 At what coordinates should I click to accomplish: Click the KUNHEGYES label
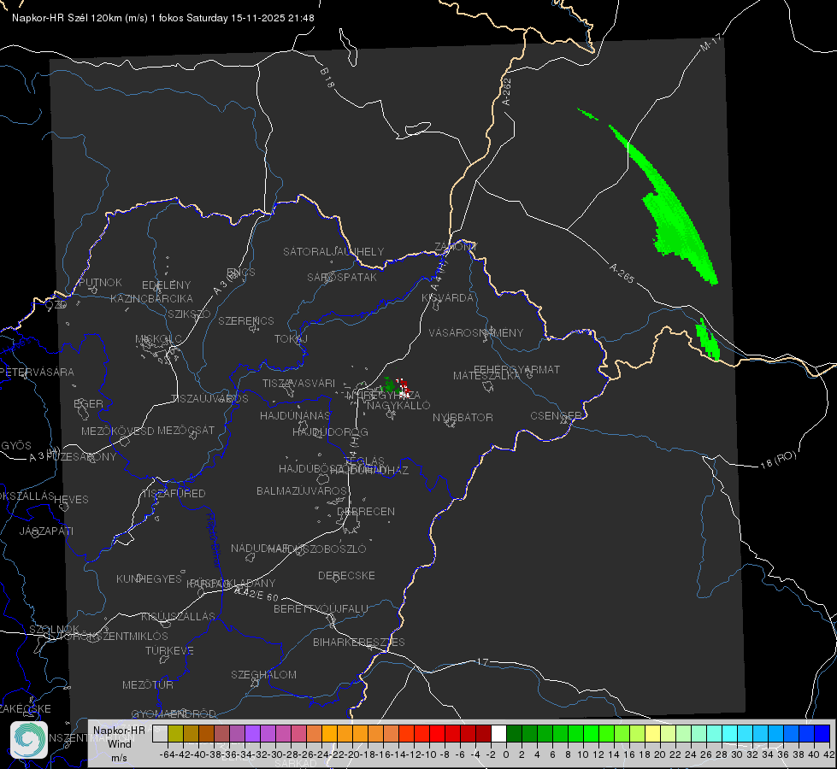point(149,578)
